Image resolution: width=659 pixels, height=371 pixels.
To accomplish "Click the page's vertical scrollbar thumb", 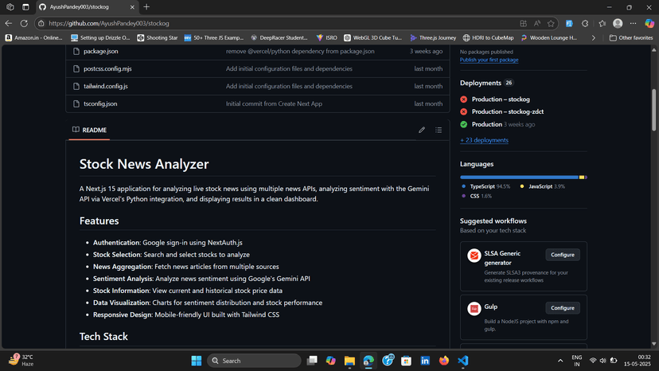I will click(x=653, y=110).
